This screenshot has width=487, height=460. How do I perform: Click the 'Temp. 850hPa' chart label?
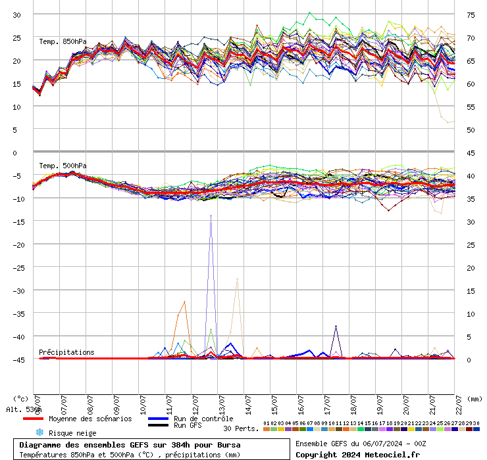[x=63, y=41]
